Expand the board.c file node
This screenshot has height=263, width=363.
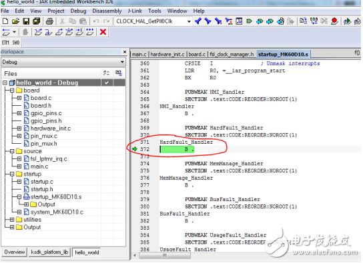(19, 98)
